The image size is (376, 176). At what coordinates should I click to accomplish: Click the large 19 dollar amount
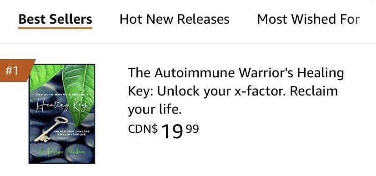tap(172, 131)
